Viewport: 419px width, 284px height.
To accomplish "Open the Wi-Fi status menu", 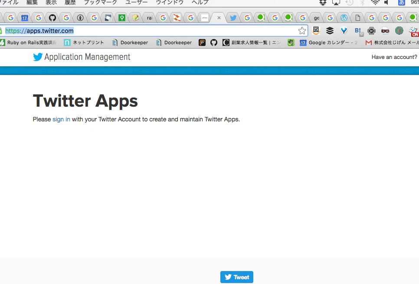I will (x=375, y=3).
